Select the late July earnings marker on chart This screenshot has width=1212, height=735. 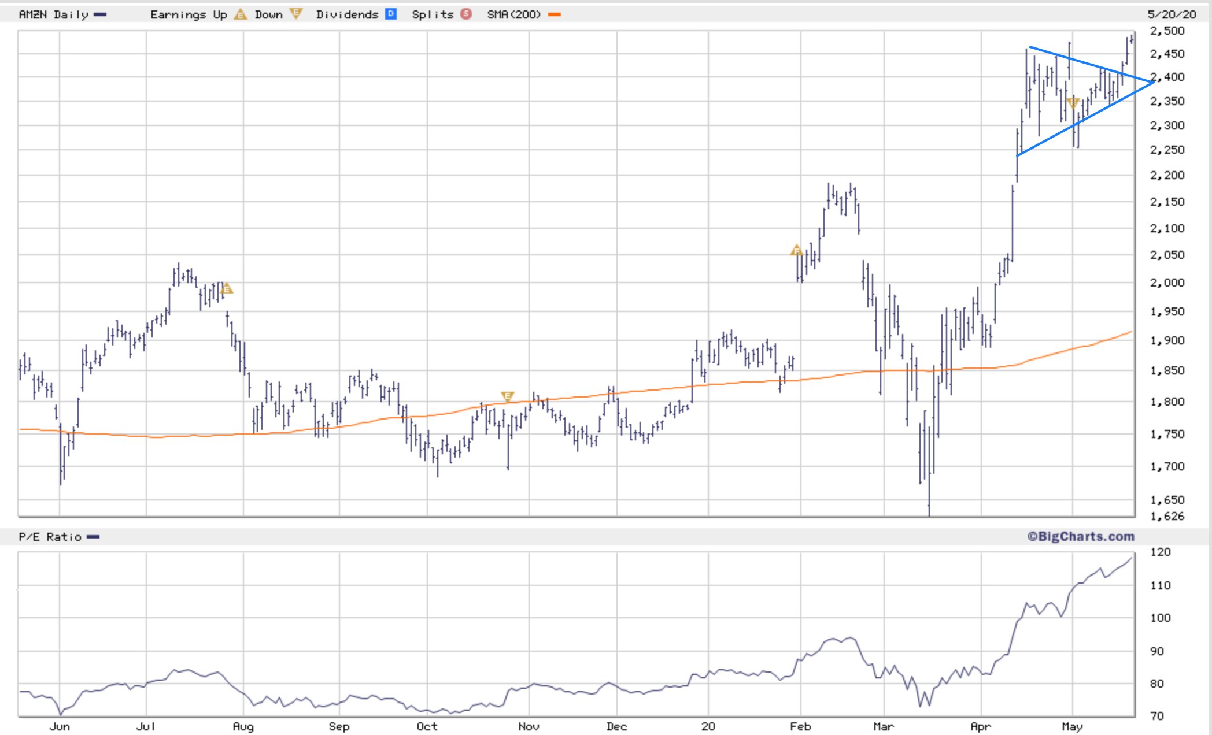coord(227,288)
